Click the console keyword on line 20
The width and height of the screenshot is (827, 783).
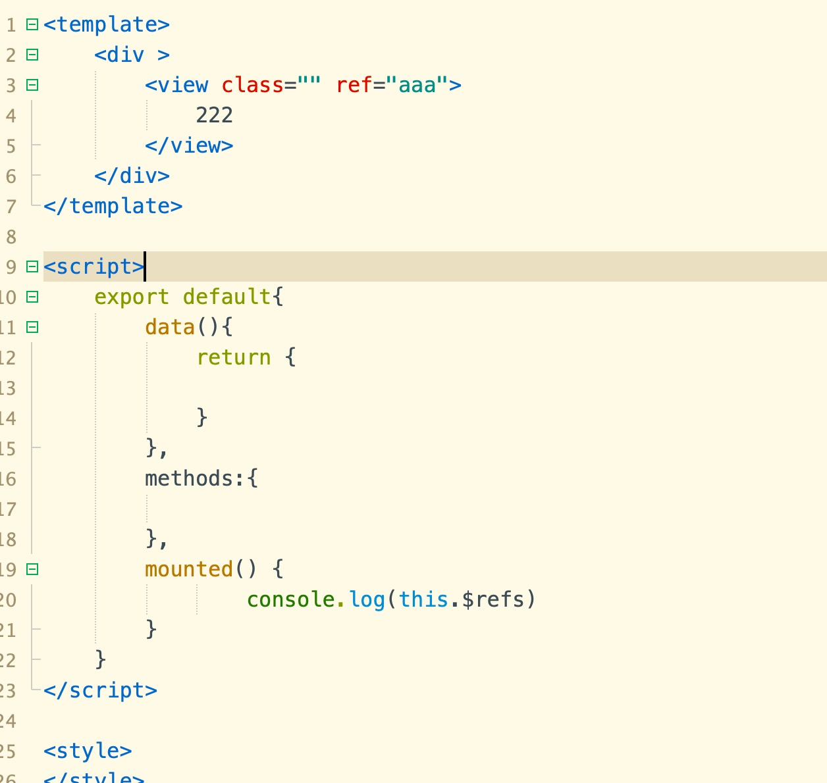(x=290, y=600)
